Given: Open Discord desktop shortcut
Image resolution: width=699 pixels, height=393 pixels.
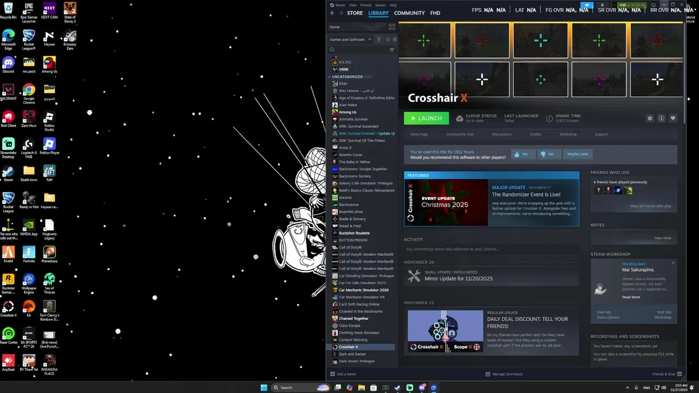Looking at the screenshot, I should click(x=8, y=64).
